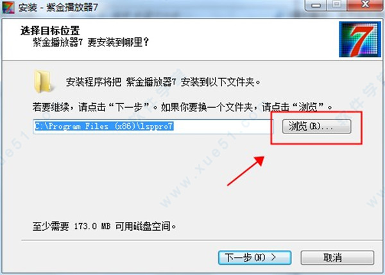
Task: Open the folder browser via 浏览(R)...
Action: [x=316, y=126]
